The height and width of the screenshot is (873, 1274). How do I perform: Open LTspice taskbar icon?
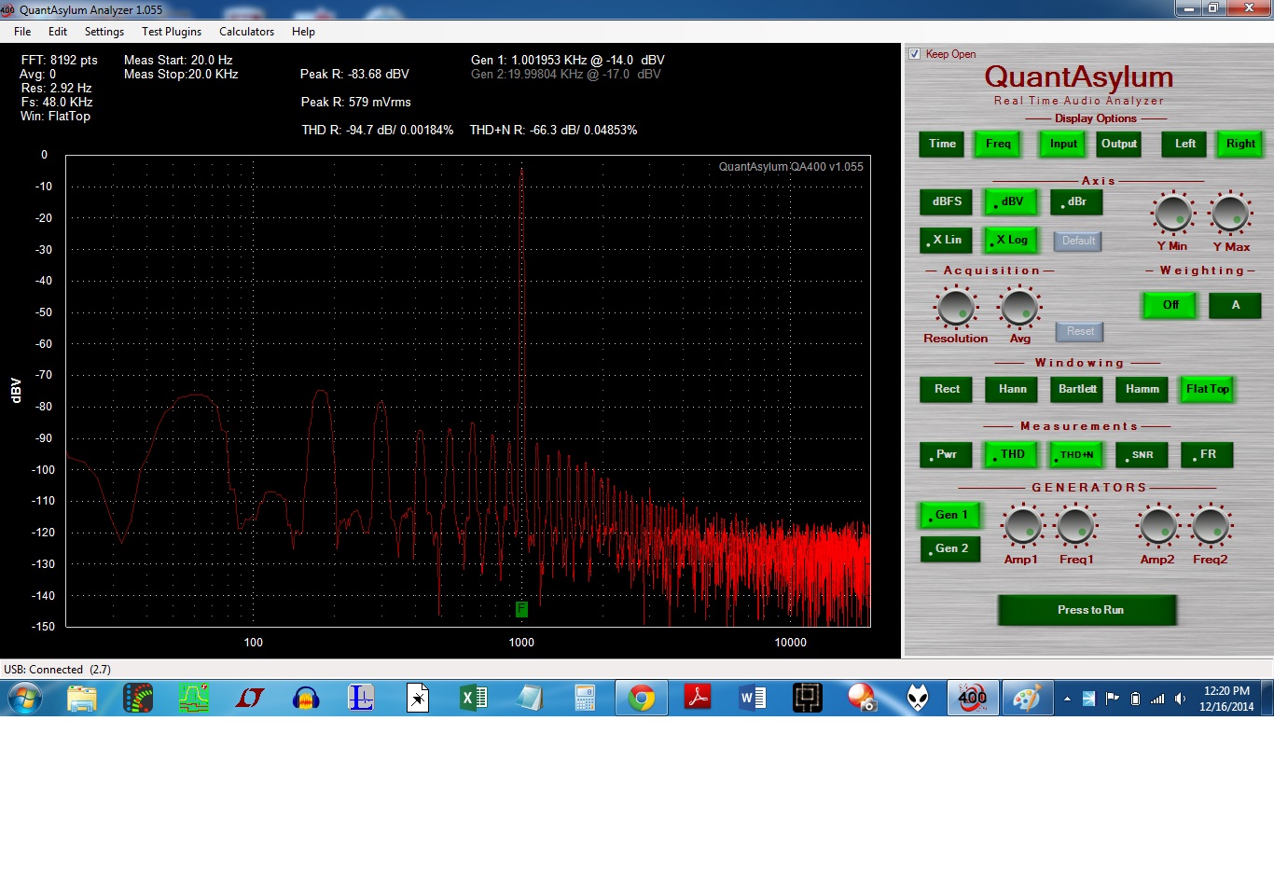(250, 698)
